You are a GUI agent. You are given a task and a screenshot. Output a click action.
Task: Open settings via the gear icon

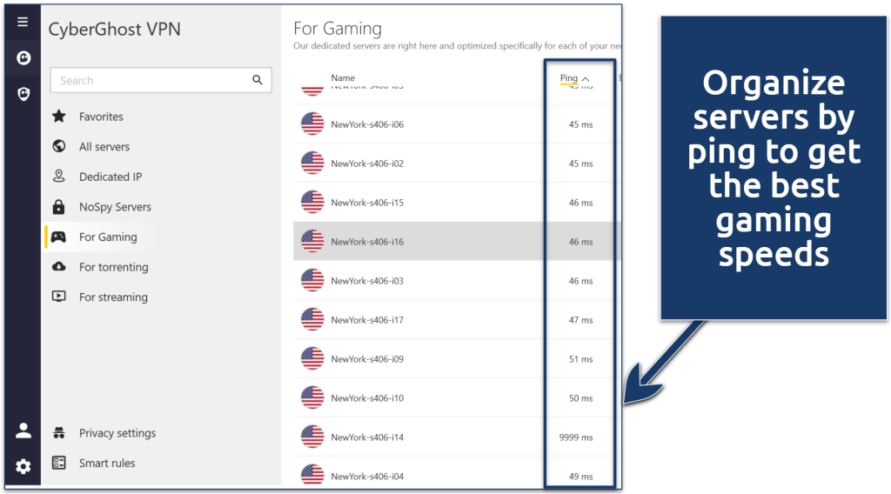23,467
